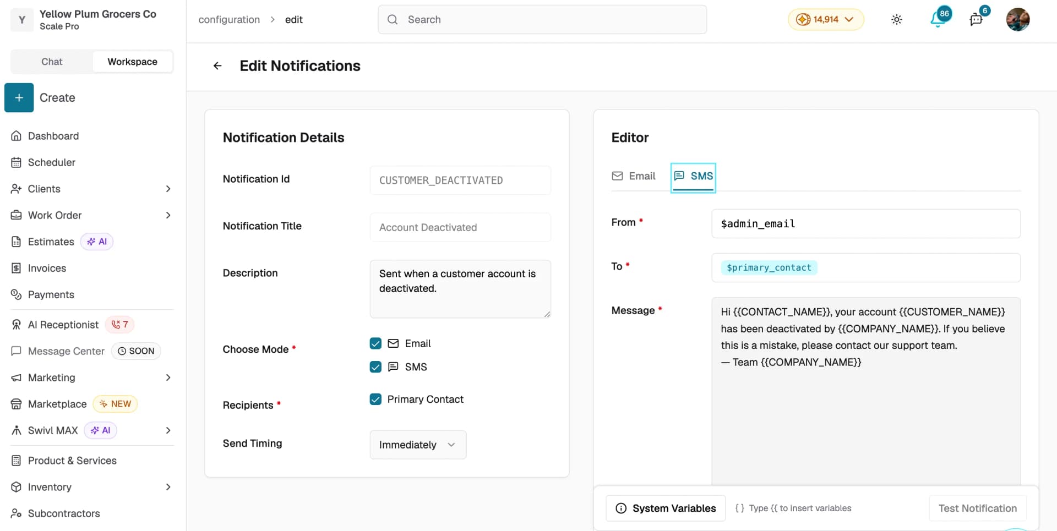Click the AI badge next to Estimates
This screenshot has height=531, width=1057.
coord(97,242)
